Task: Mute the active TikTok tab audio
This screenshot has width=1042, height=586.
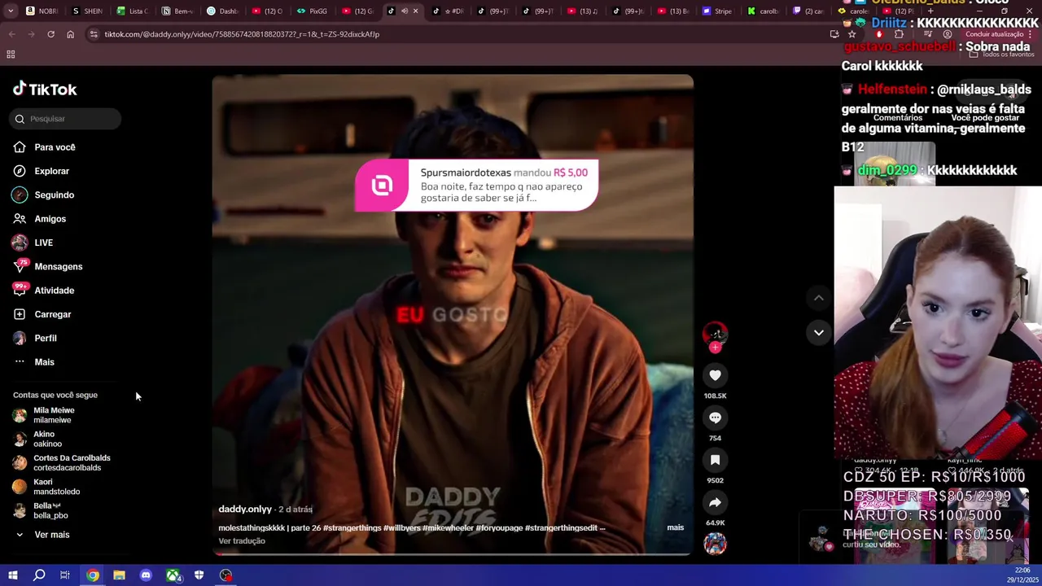Action: 404,11
